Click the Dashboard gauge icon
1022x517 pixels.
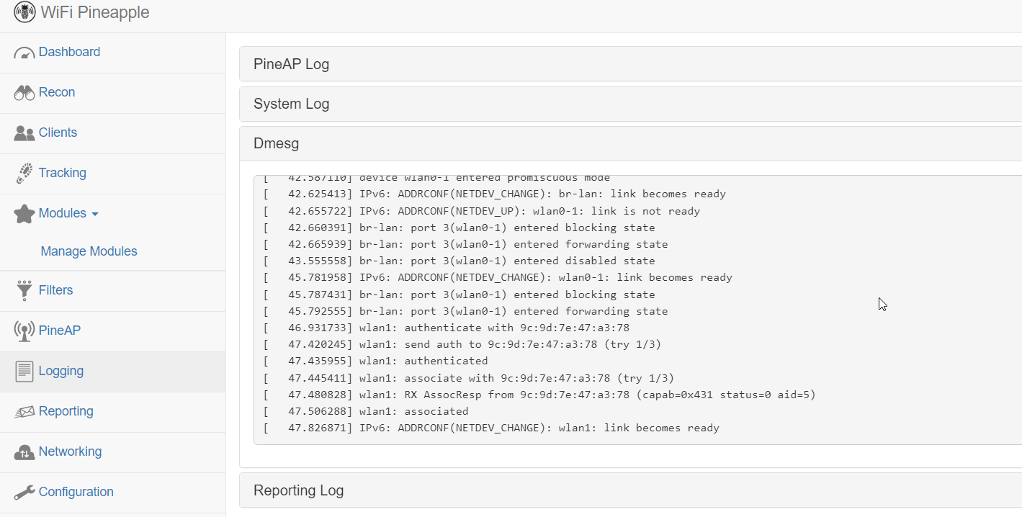pos(24,53)
